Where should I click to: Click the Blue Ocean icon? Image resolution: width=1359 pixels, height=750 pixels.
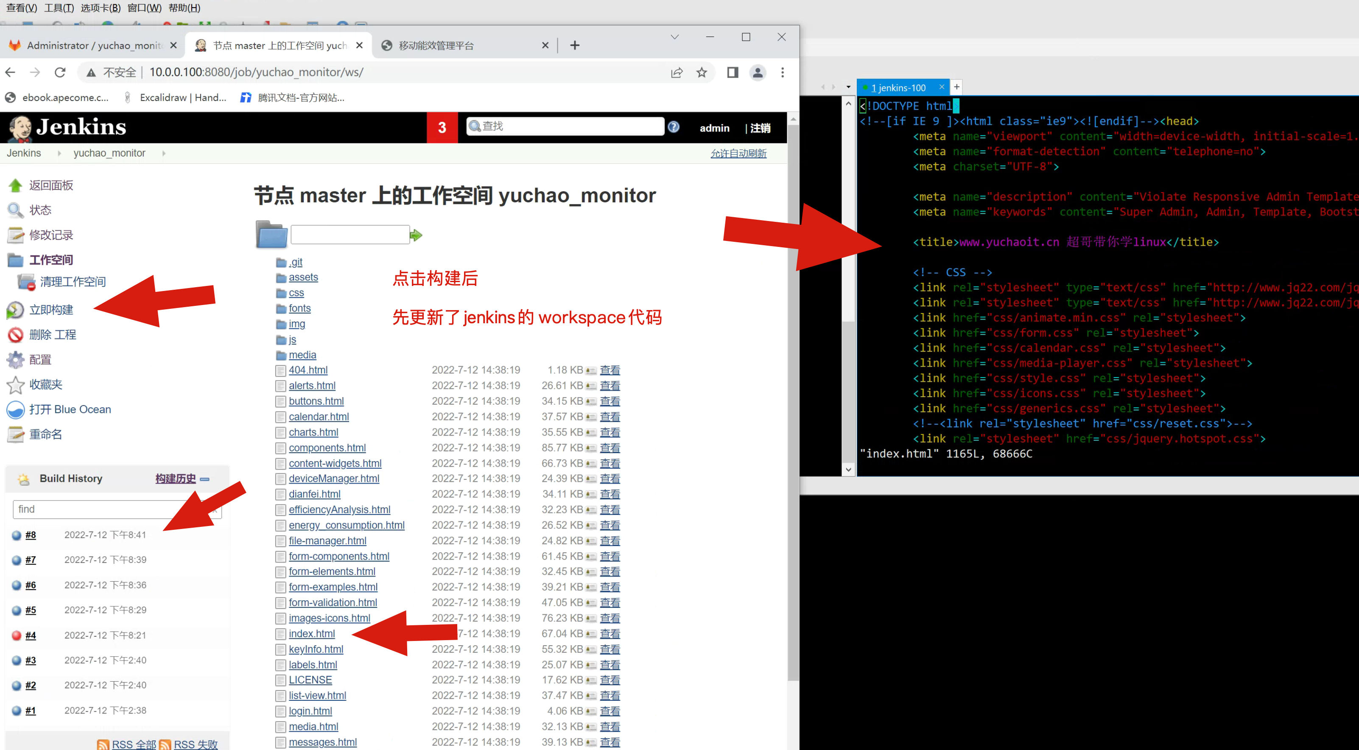15,409
